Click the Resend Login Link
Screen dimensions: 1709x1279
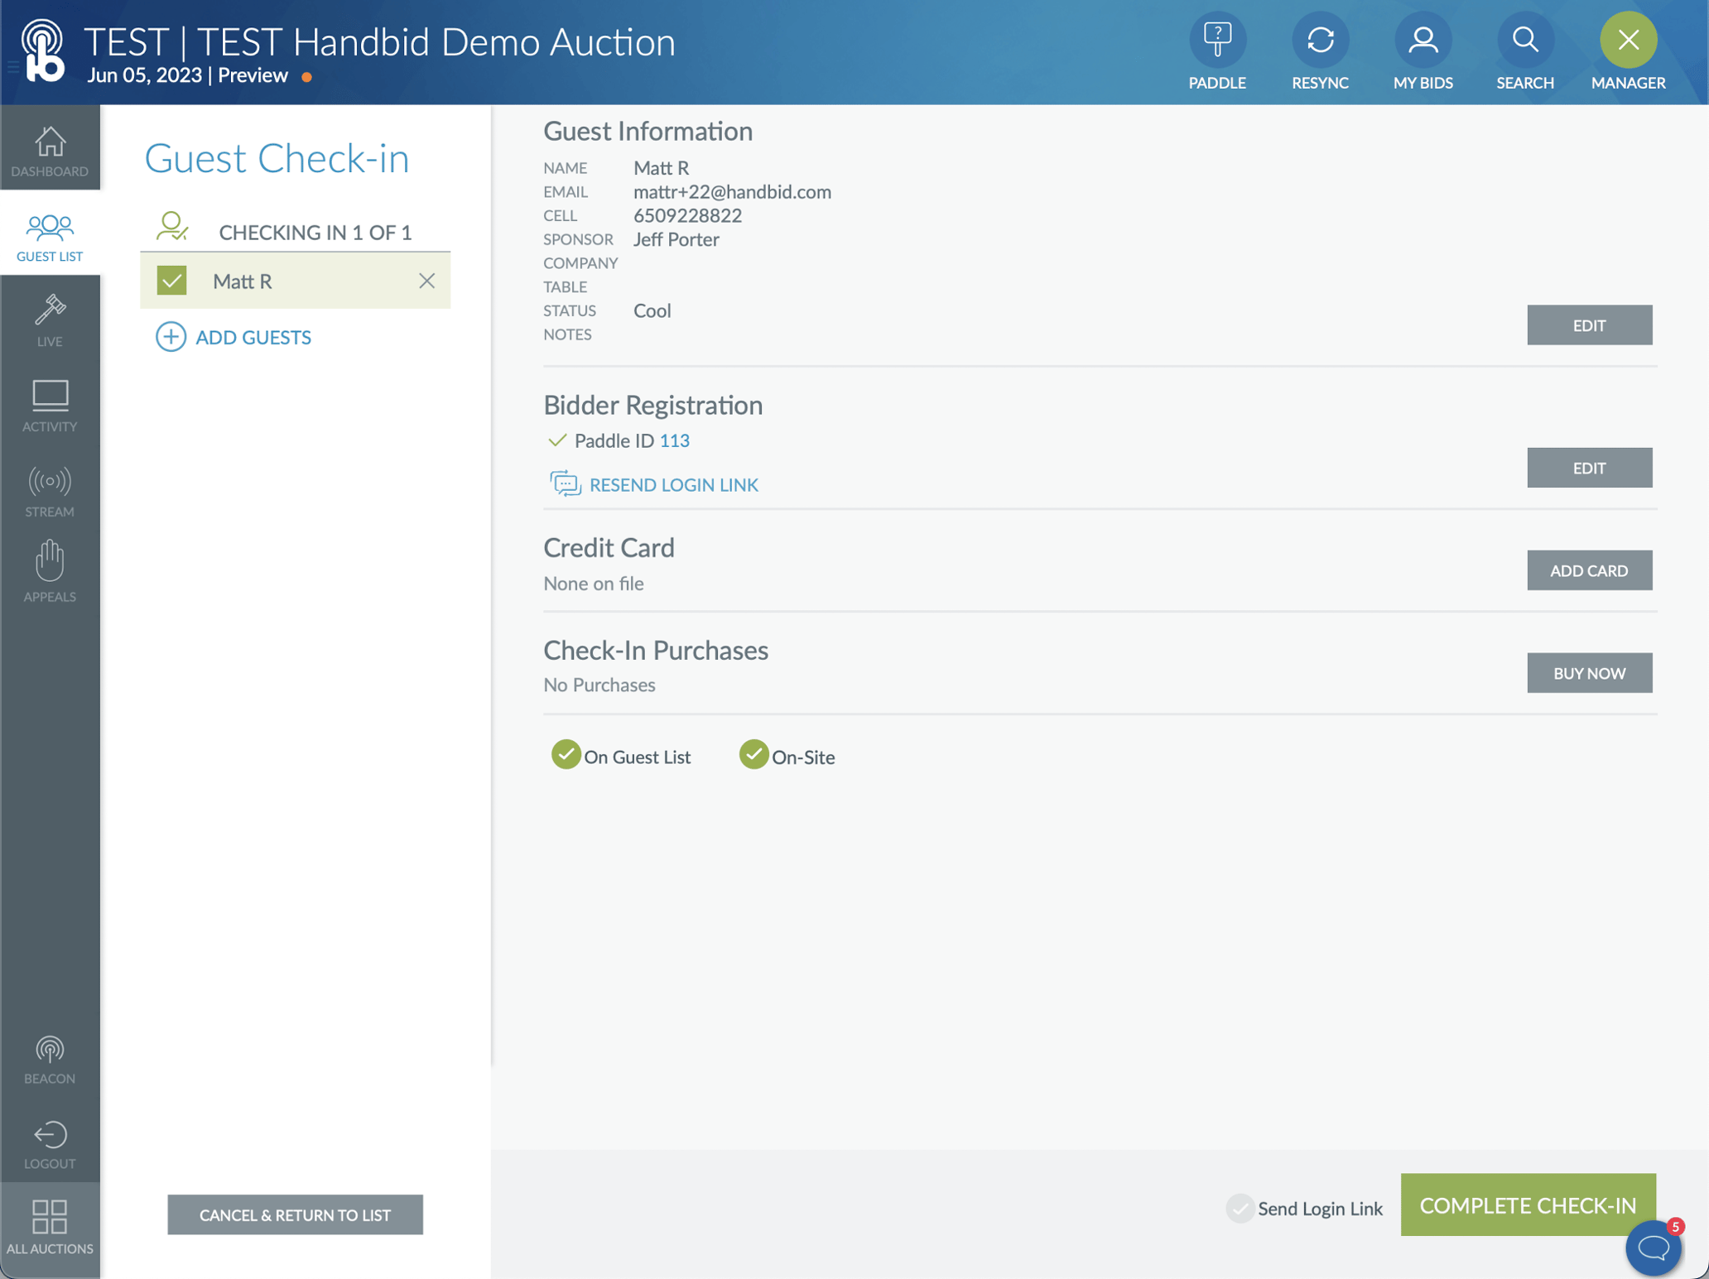pos(672,485)
